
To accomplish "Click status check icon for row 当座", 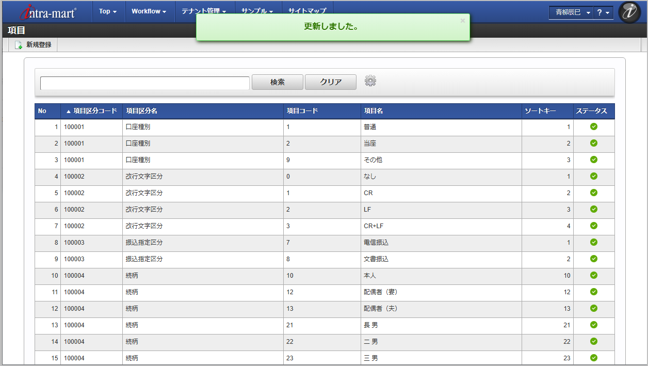I will 594,143.
